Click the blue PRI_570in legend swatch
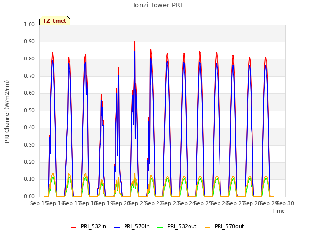Screen dimensions: 315x236 tap(117, 227)
